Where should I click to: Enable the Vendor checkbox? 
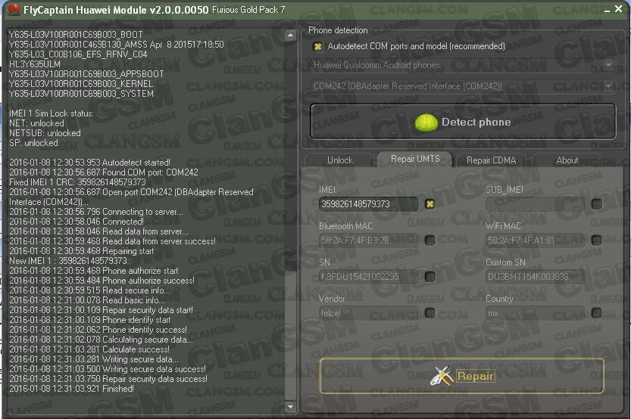(x=430, y=312)
